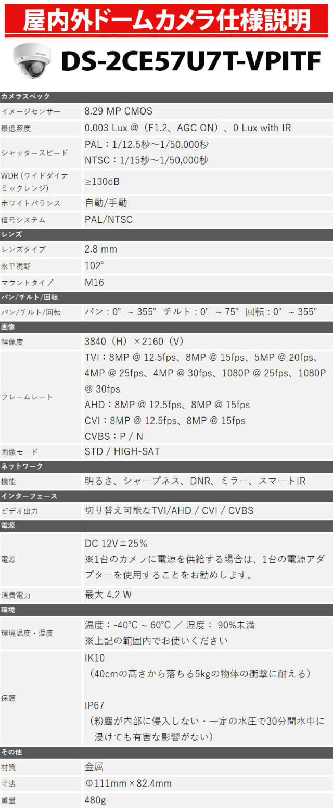Click the その他 section header

pos(11,752)
